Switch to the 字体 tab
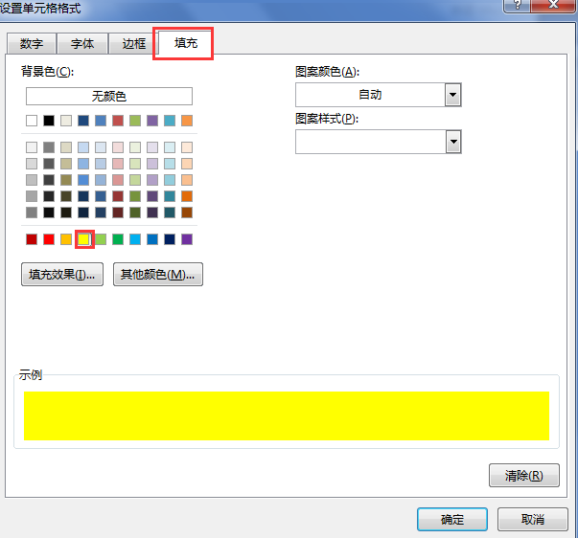This screenshot has height=538, width=578. click(82, 44)
